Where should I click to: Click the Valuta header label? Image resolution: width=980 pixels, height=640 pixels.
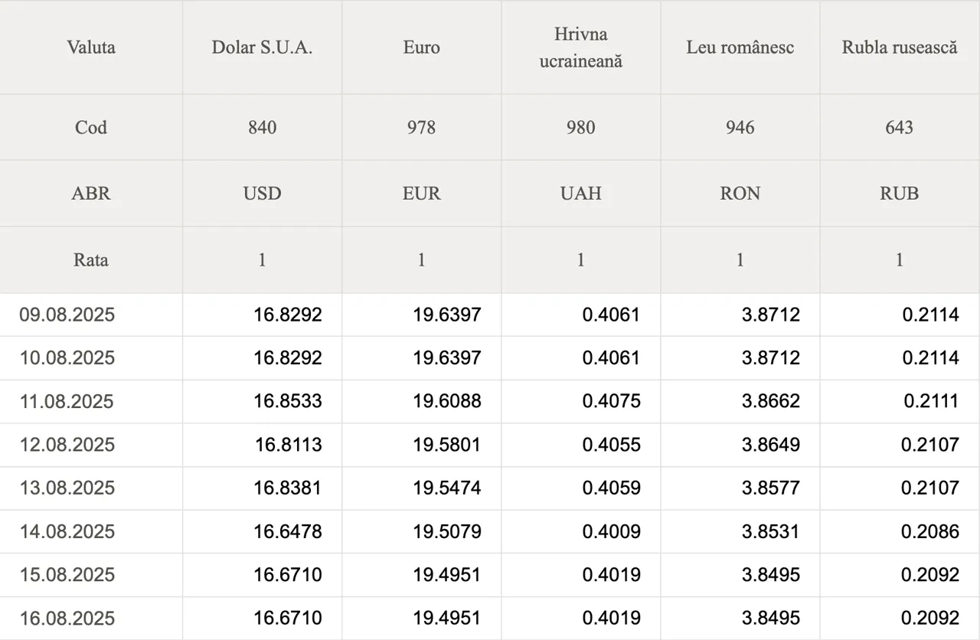(91, 47)
